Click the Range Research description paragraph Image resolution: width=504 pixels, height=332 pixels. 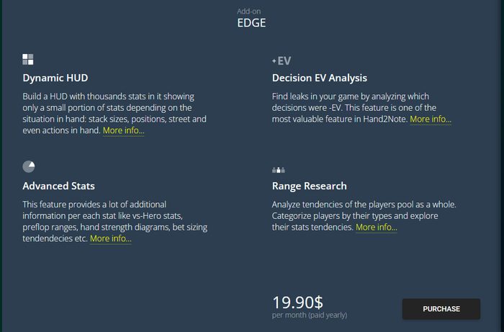click(364, 216)
